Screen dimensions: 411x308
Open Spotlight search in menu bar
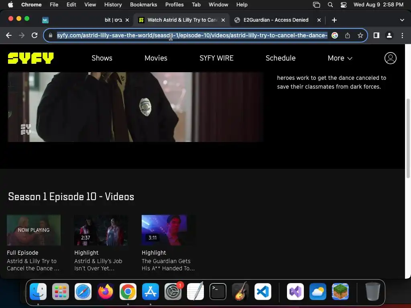click(330, 5)
